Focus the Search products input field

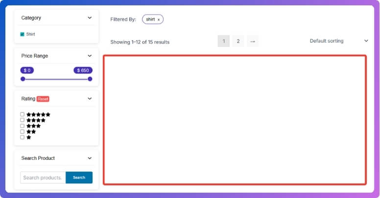coord(43,177)
